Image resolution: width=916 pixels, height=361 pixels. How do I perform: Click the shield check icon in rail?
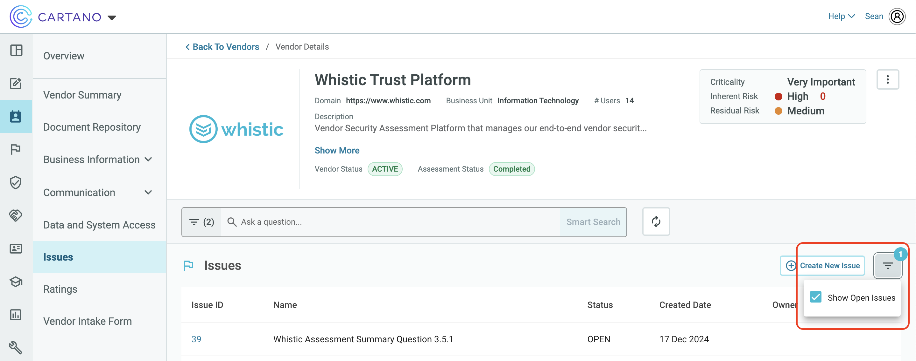[16, 182]
